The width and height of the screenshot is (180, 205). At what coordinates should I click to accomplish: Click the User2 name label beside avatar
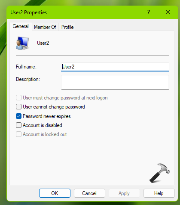(43, 43)
